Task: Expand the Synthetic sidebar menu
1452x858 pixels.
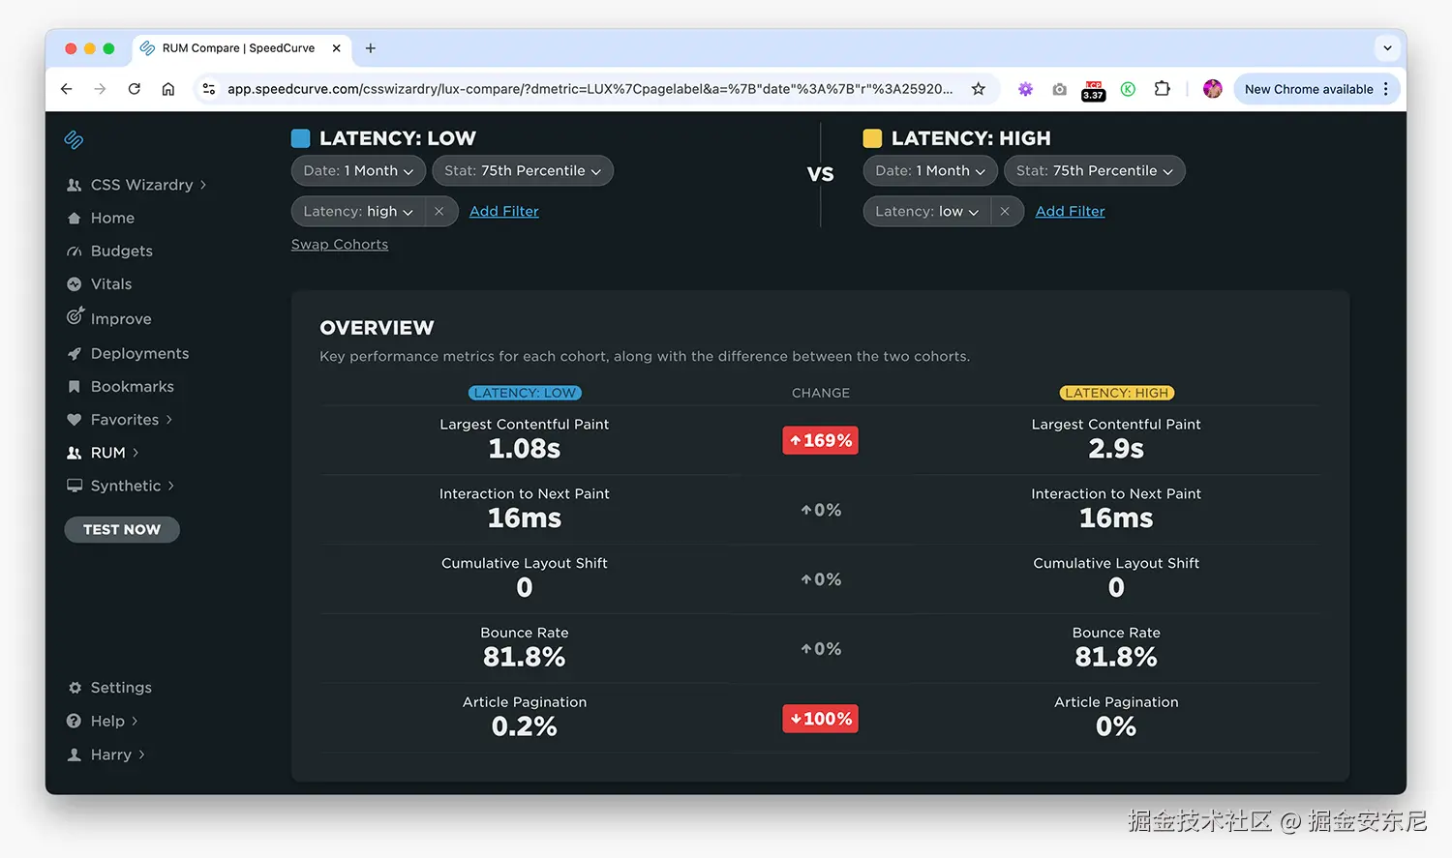Action: tap(125, 486)
